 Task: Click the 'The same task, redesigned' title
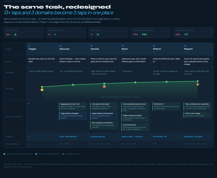pos(57,7)
